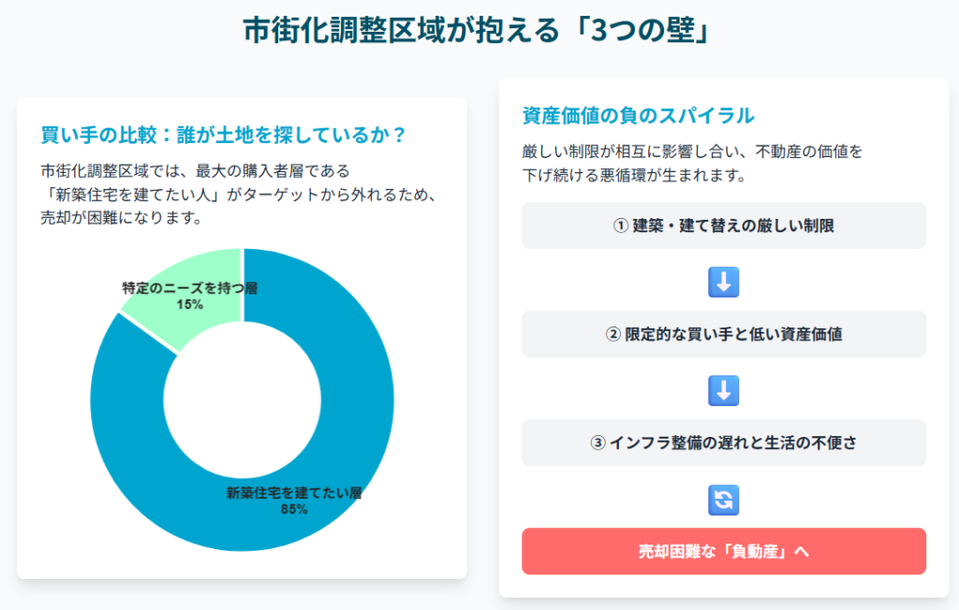Click the text line 売却が困難になります。
Screen dimensions: 959x610
pyautogui.click(x=122, y=218)
